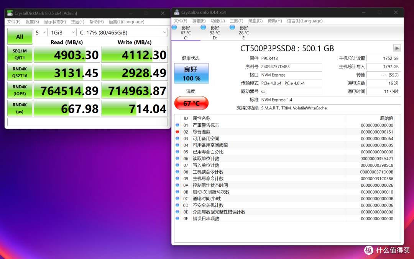Viewport: 414px width, 259px height.
Task: Click the 通电时间 value 11 小时
Action: [x=384, y=91]
